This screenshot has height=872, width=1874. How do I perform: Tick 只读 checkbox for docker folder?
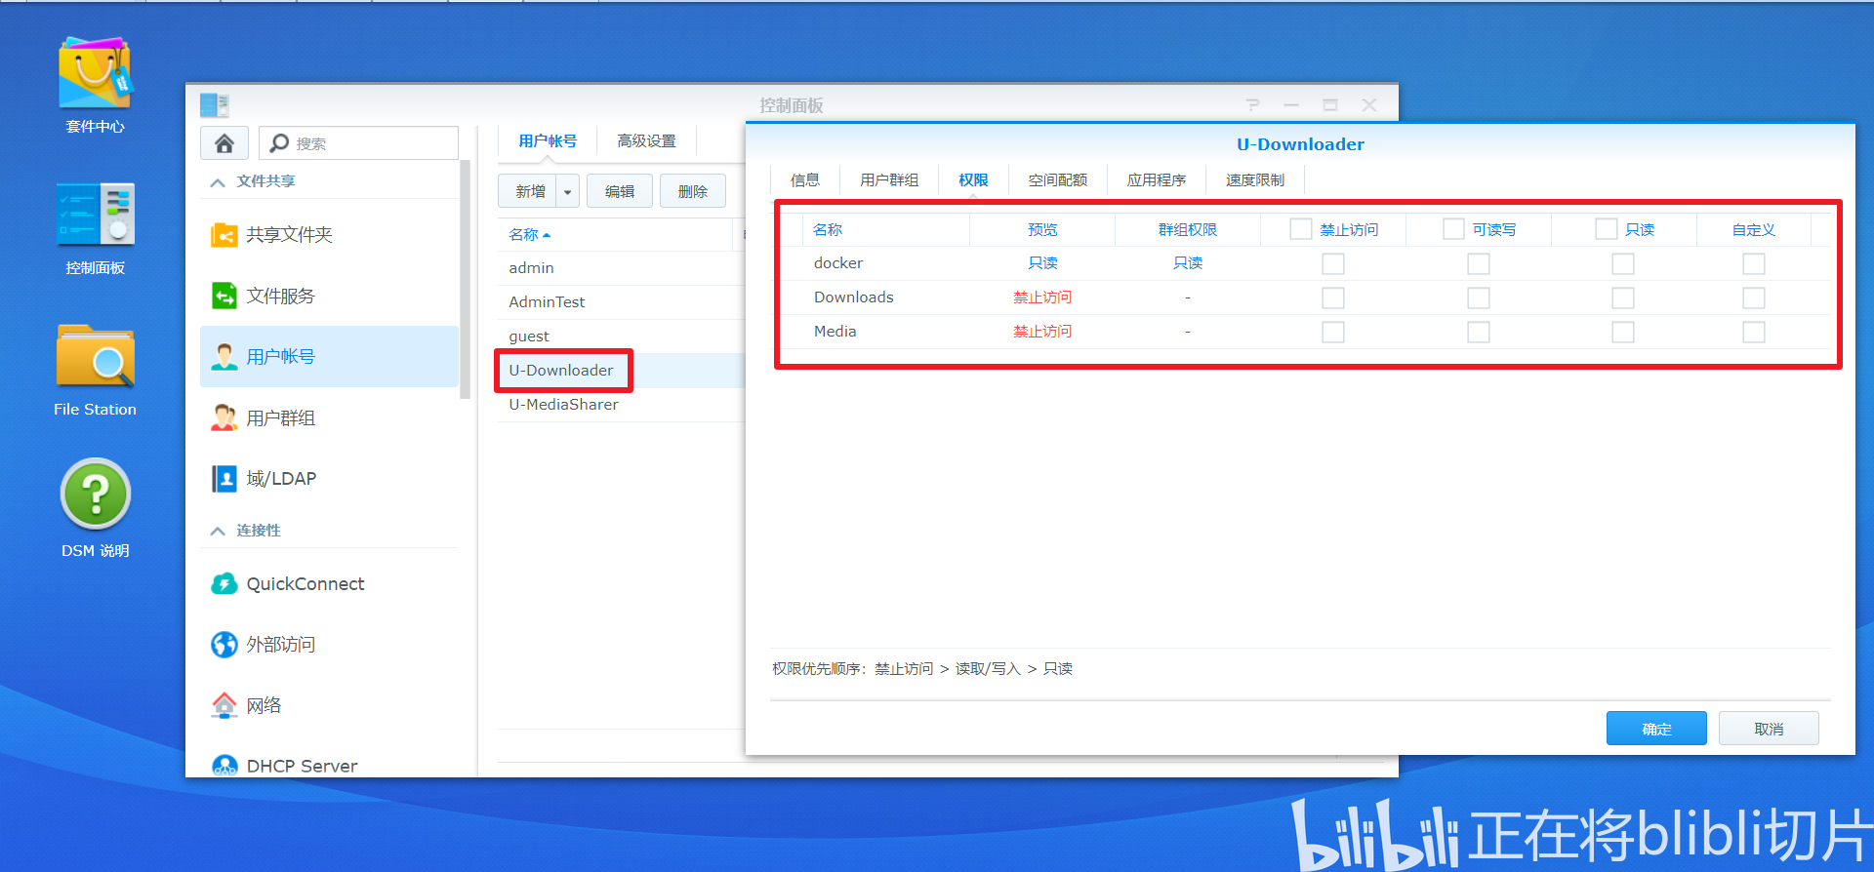pos(1623,264)
